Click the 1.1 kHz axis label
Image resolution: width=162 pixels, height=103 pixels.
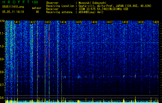pos(2,33)
